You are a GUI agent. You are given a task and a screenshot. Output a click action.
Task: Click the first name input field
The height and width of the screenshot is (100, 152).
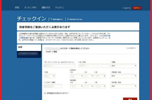60,66
